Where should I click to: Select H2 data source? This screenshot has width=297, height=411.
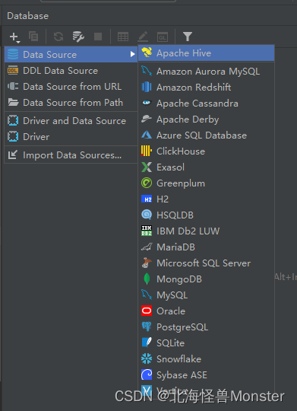206,199
